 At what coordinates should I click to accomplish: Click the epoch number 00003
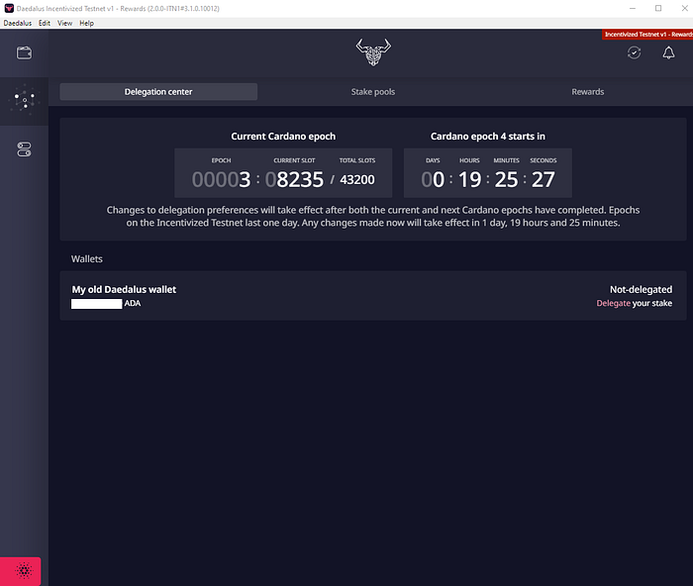[221, 179]
